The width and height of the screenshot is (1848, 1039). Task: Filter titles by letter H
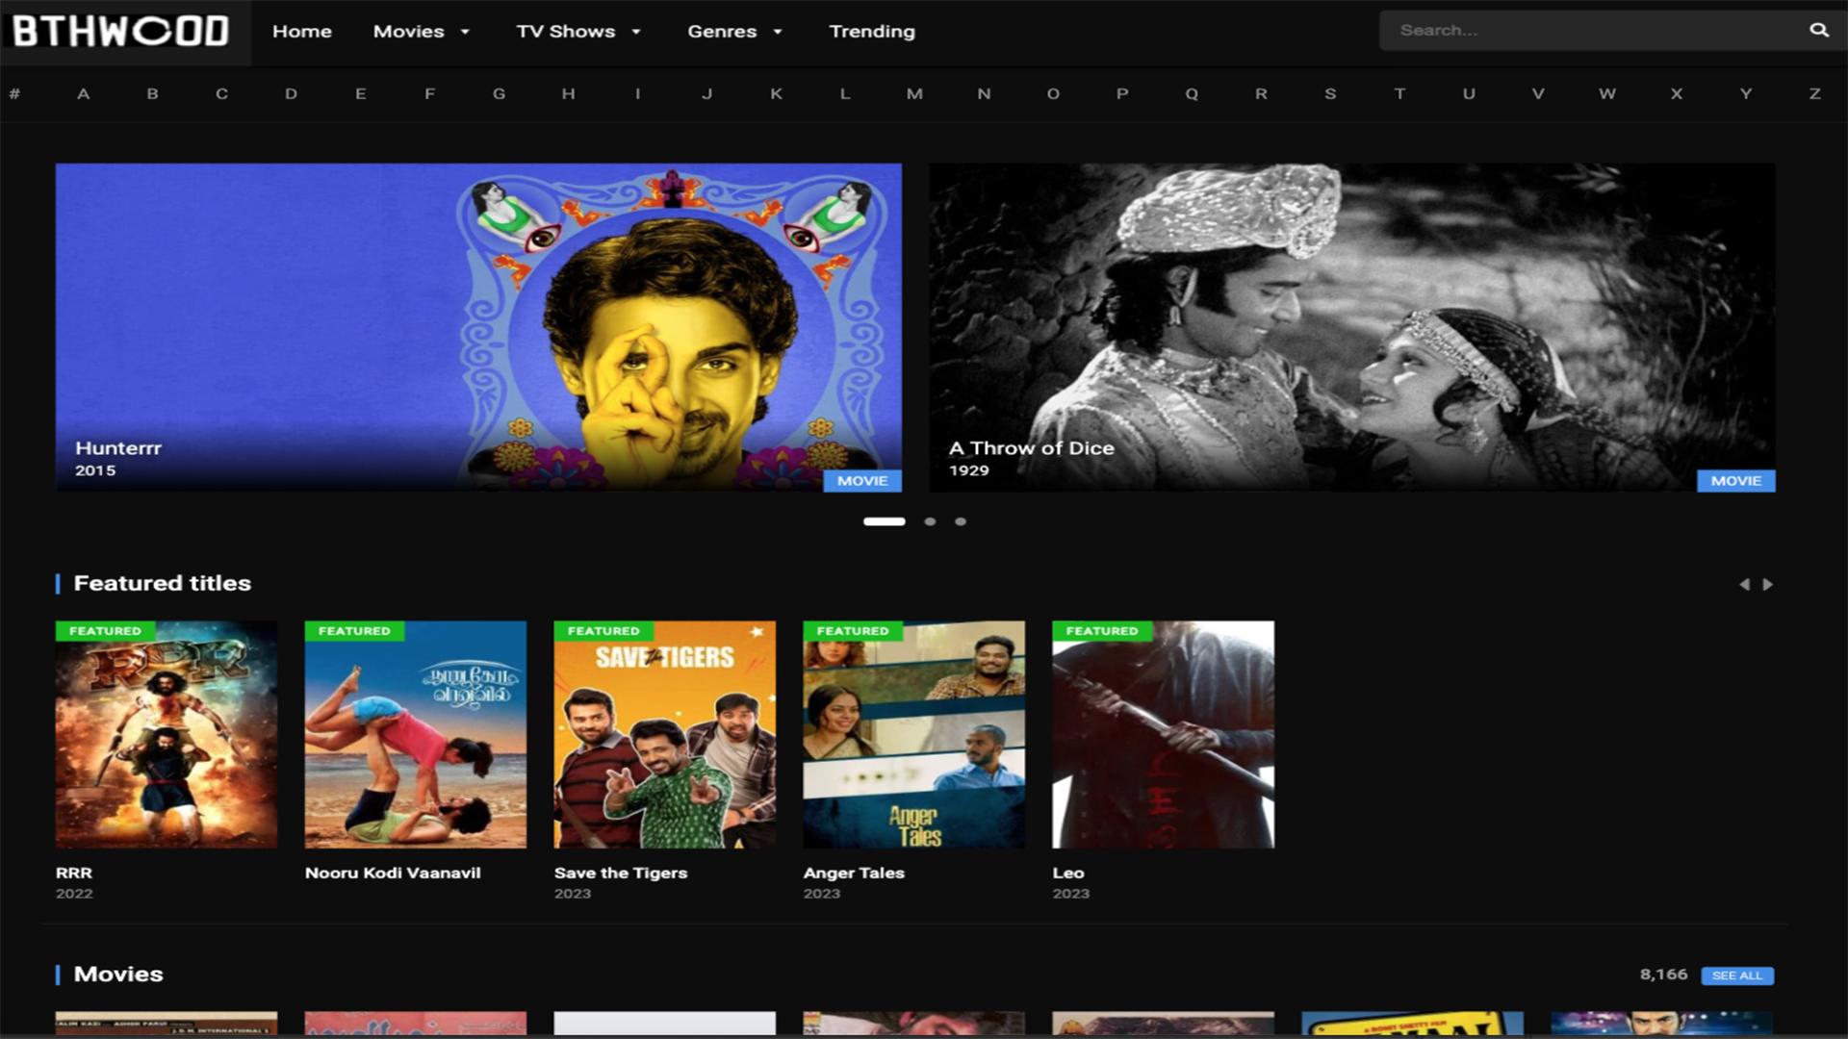tap(568, 93)
